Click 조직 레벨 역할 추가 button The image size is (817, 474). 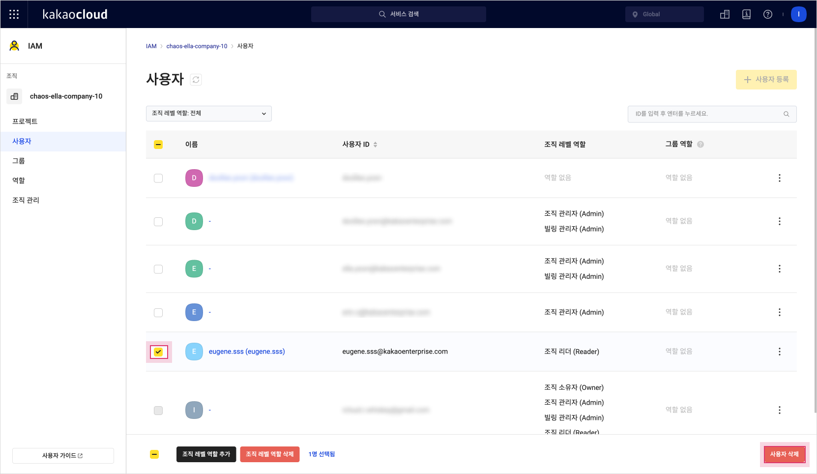[206, 454]
